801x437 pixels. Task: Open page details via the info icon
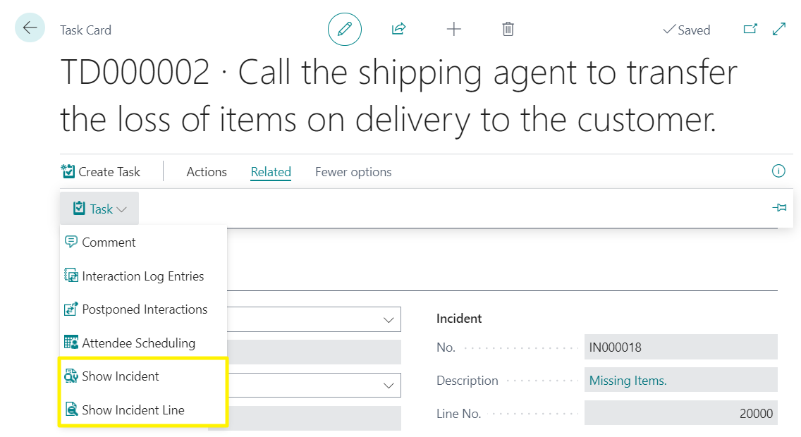coord(778,171)
